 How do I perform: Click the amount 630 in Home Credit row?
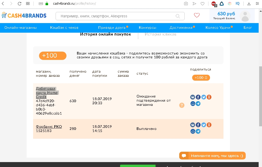[x=73, y=101]
